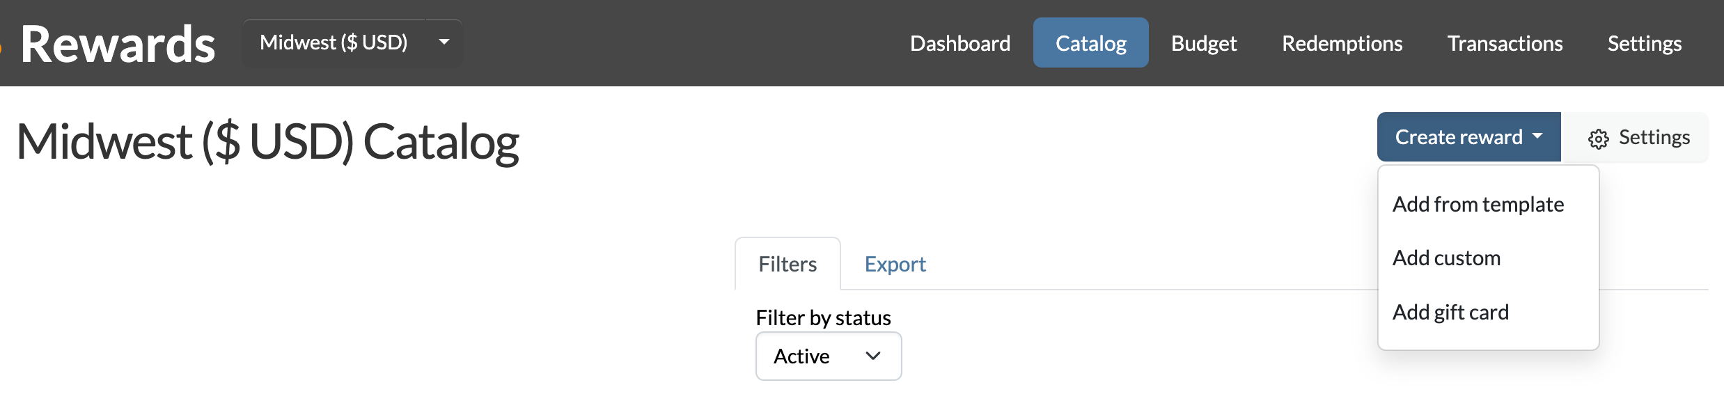This screenshot has width=1724, height=401.
Task: Open the Redemptions page
Action: 1342,43
